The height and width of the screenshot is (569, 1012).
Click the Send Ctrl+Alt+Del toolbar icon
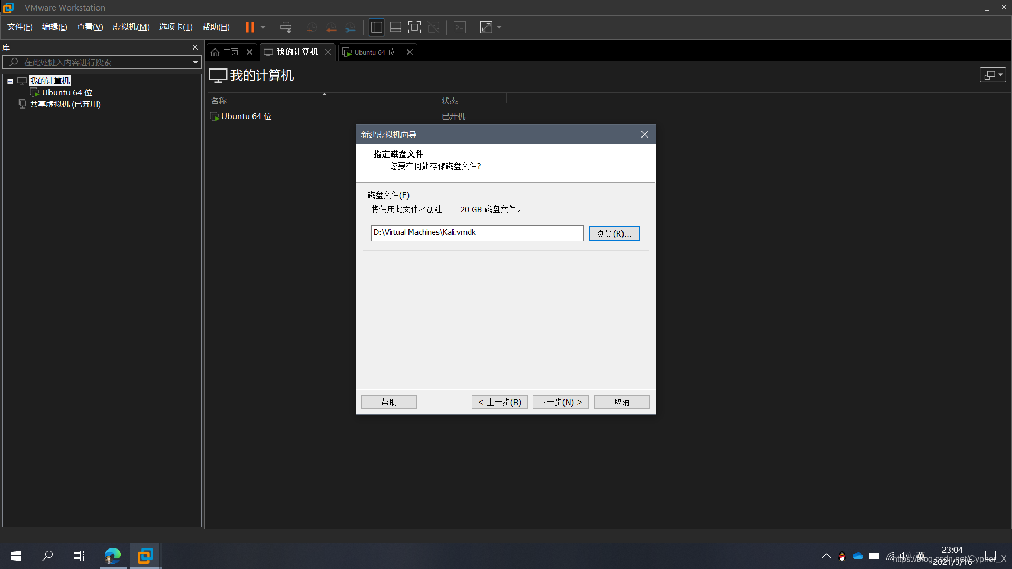286,27
